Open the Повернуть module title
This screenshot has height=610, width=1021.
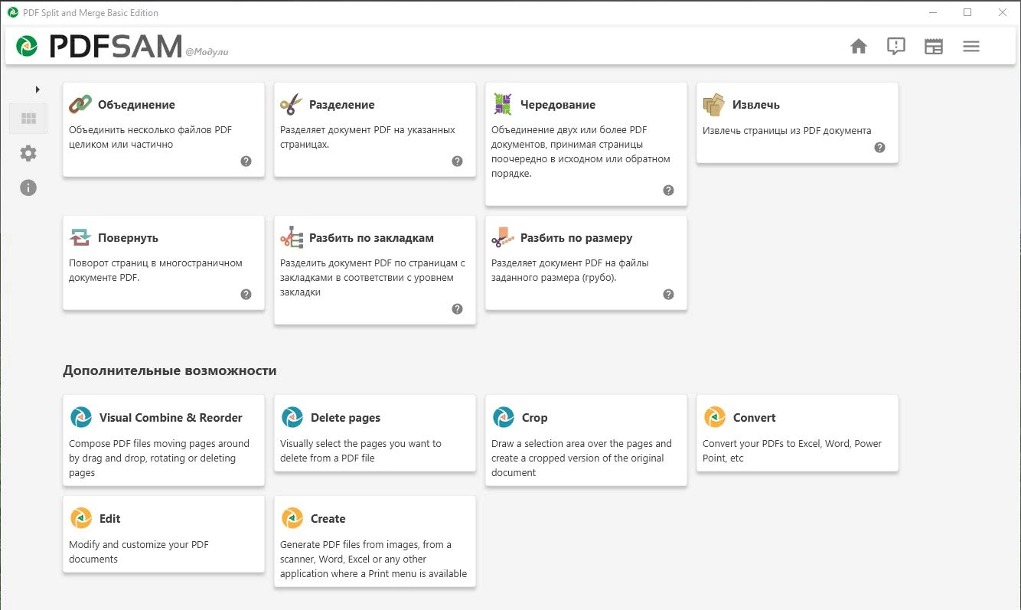[x=129, y=238]
